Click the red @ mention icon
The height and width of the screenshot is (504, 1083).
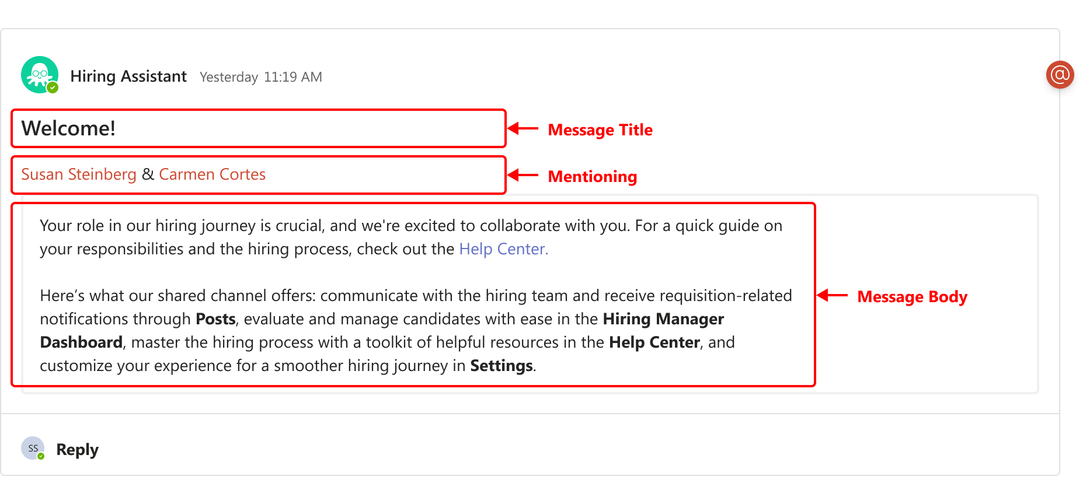pos(1060,75)
